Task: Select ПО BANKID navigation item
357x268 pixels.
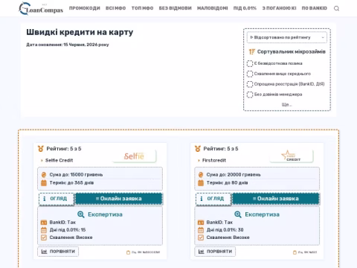Action: (315, 8)
